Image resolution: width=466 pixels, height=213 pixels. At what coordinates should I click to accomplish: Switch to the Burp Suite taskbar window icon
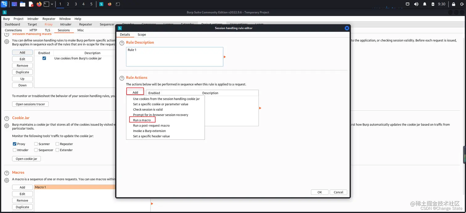101,4
